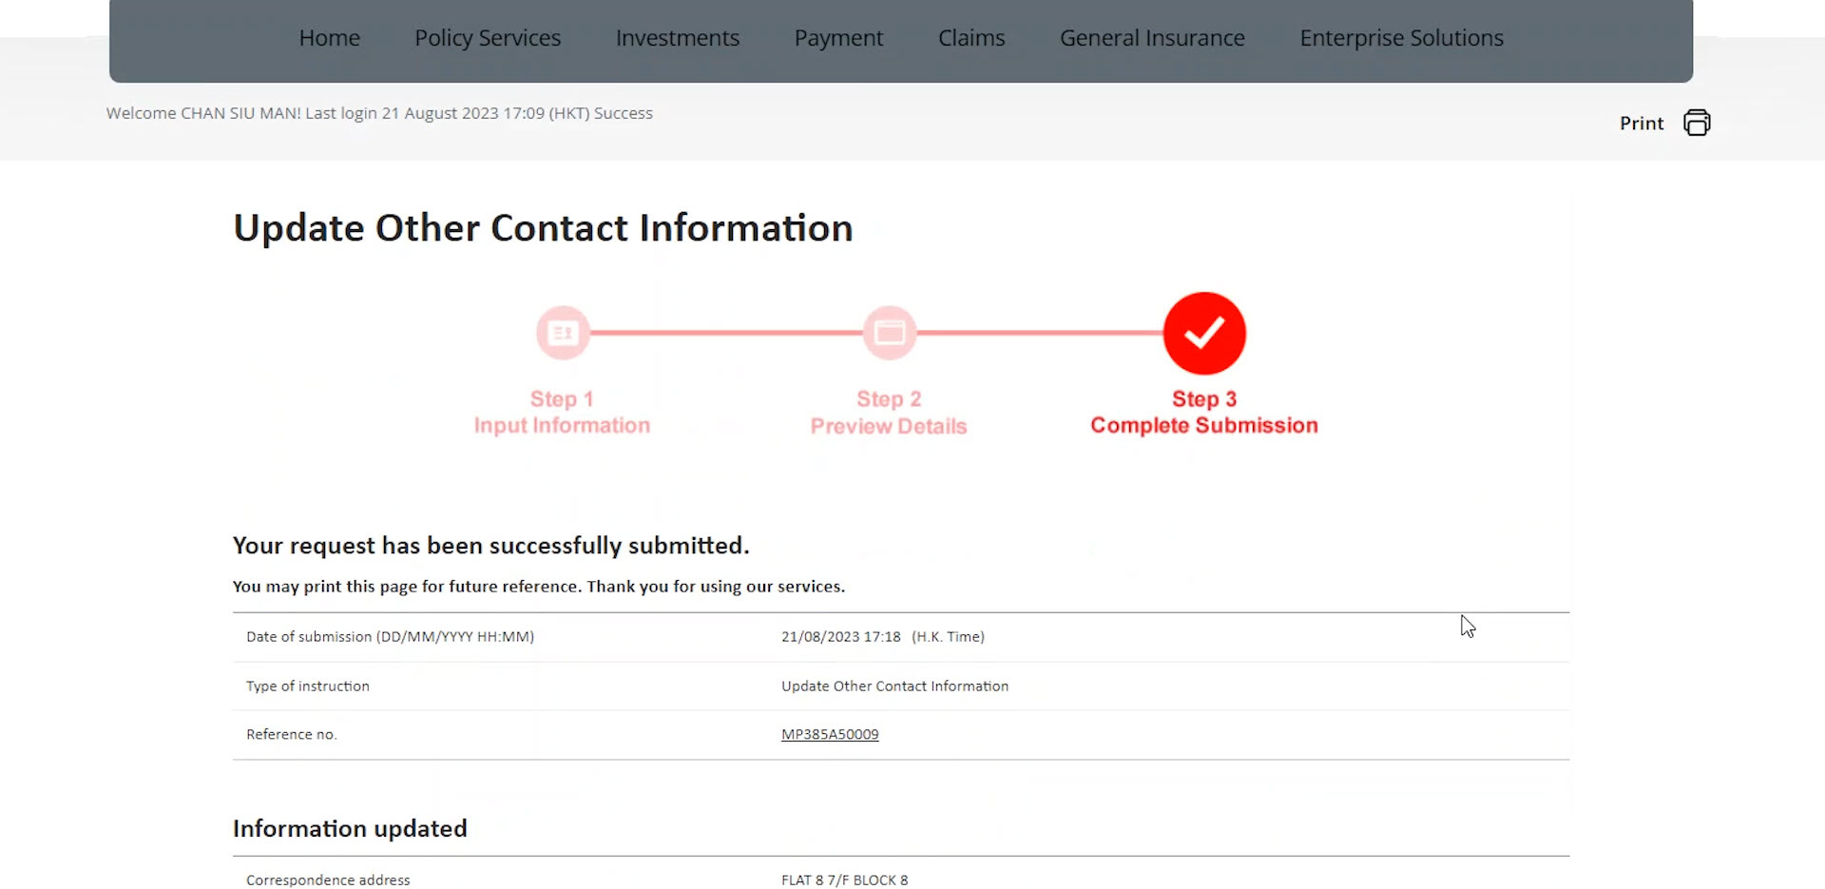1825x889 pixels.
Task: Open the Investments menu
Action: point(678,38)
